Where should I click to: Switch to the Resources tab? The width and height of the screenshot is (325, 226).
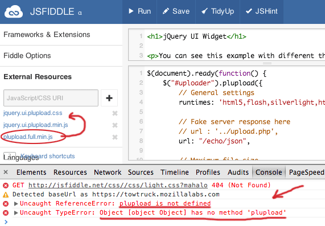(x=70, y=172)
